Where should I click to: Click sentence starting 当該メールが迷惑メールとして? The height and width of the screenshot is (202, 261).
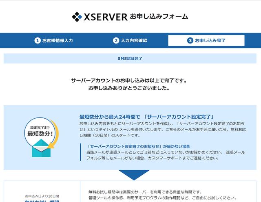point(166,155)
